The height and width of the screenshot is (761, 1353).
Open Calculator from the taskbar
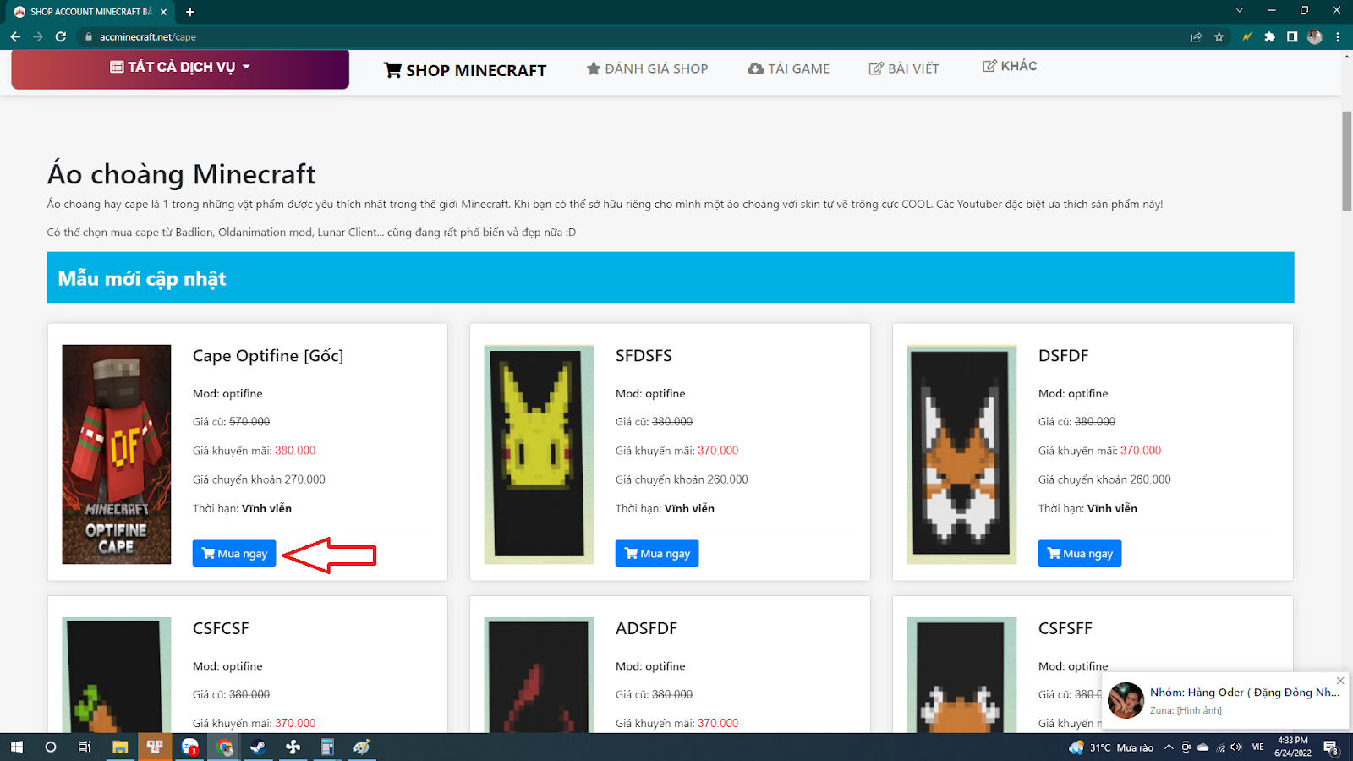(327, 747)
